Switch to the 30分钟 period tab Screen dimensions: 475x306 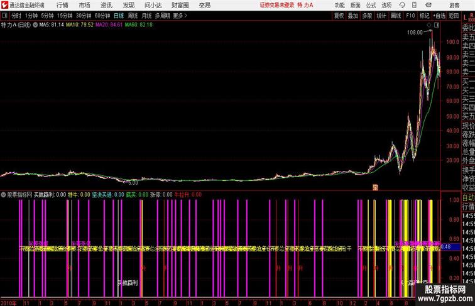point(84,16)
